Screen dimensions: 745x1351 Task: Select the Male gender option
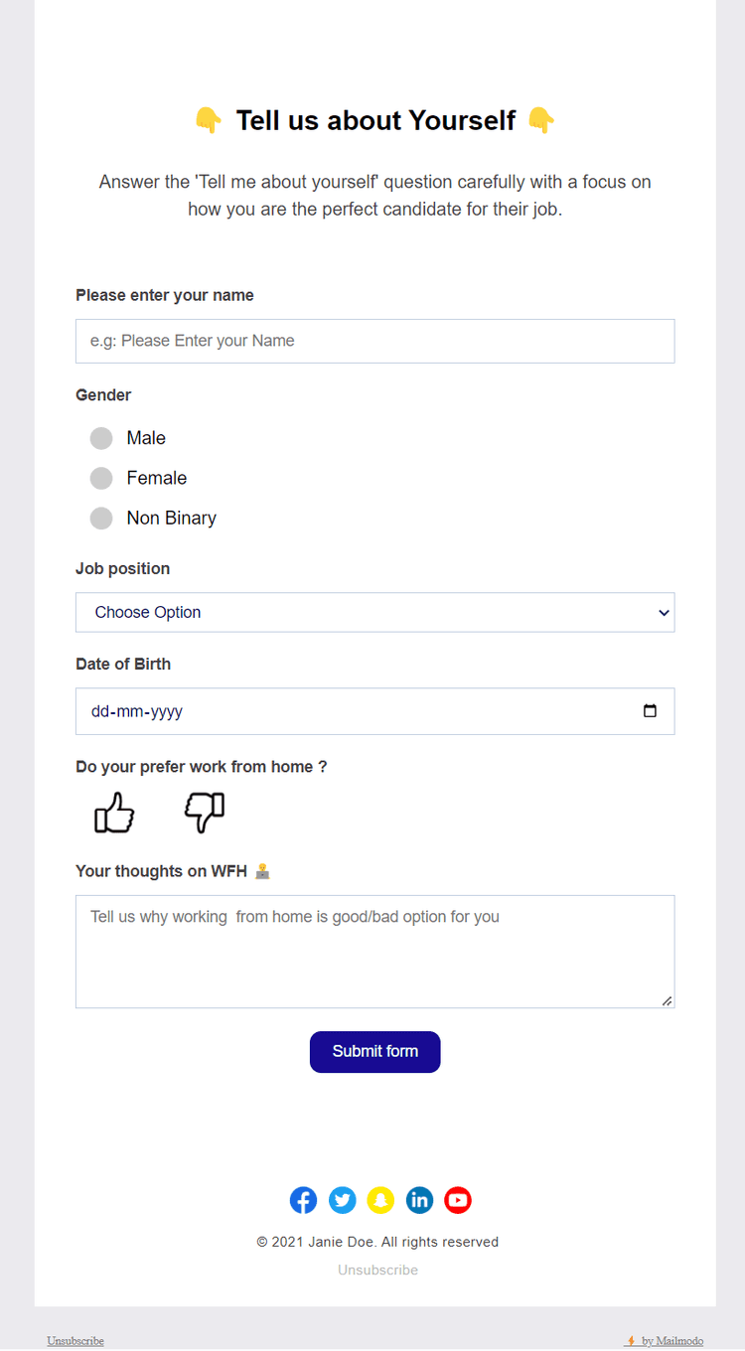[x=100, y=438]
